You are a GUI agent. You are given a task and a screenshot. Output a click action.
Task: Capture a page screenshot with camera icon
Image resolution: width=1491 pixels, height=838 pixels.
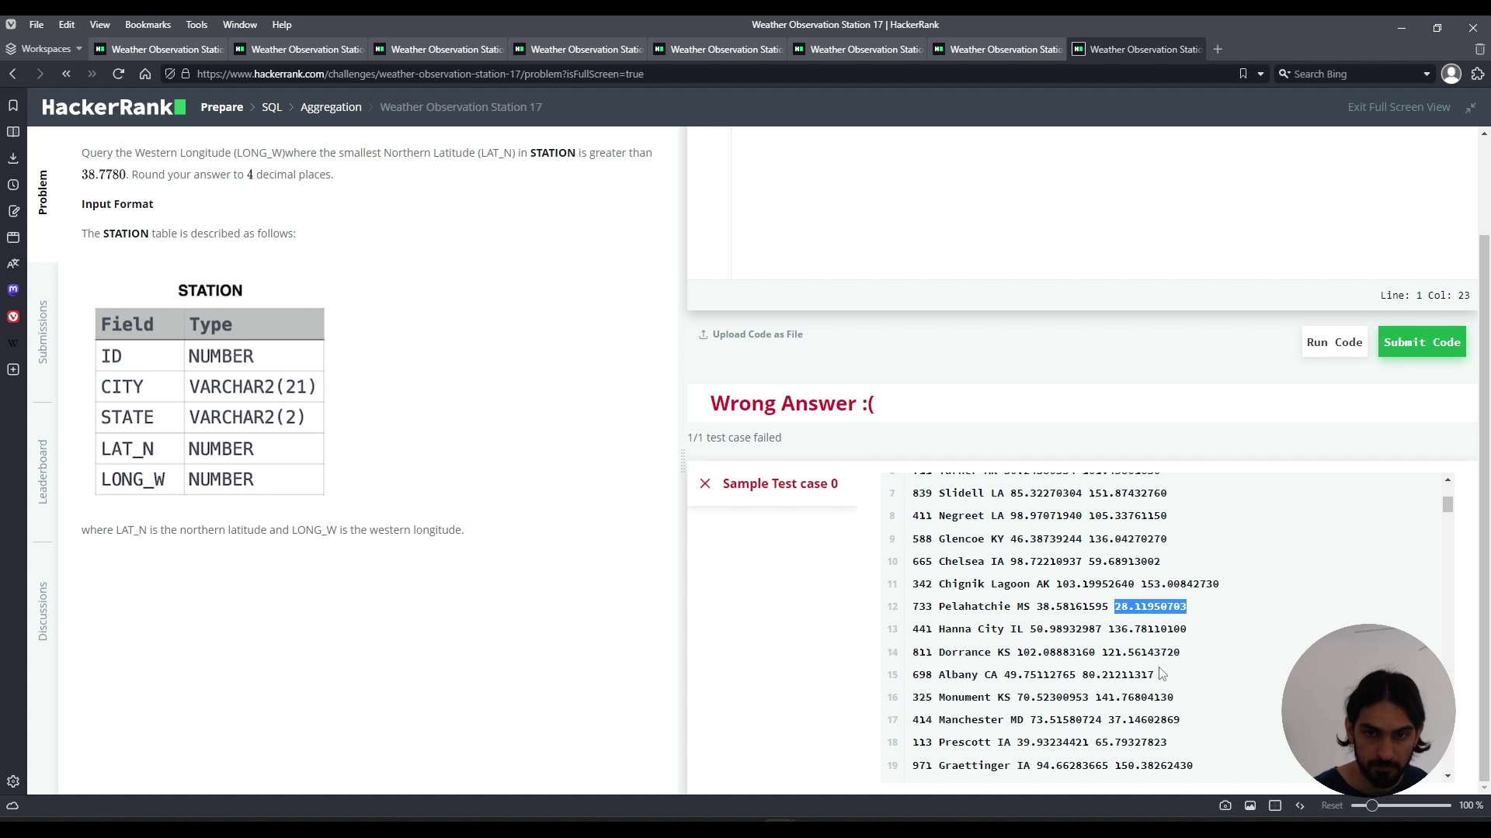point(1225,805)
